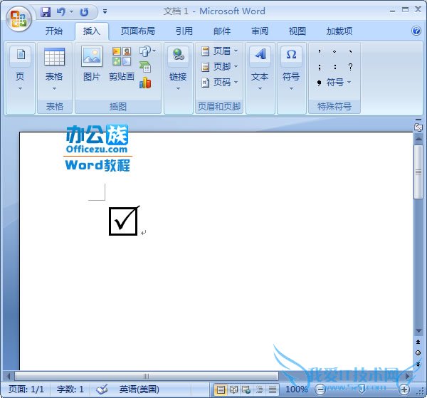
Task: Open Select Browse Object circle button
Action: [x=418, y=352]
